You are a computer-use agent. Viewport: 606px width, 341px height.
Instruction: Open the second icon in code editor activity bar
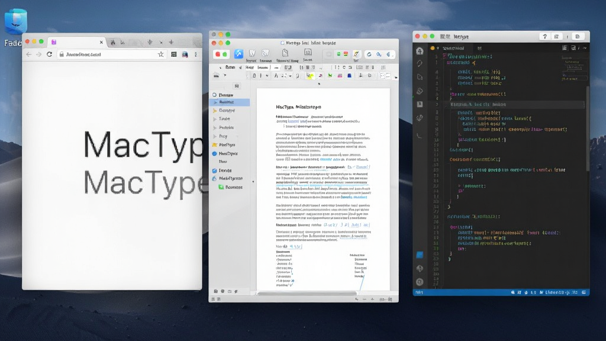420,63
